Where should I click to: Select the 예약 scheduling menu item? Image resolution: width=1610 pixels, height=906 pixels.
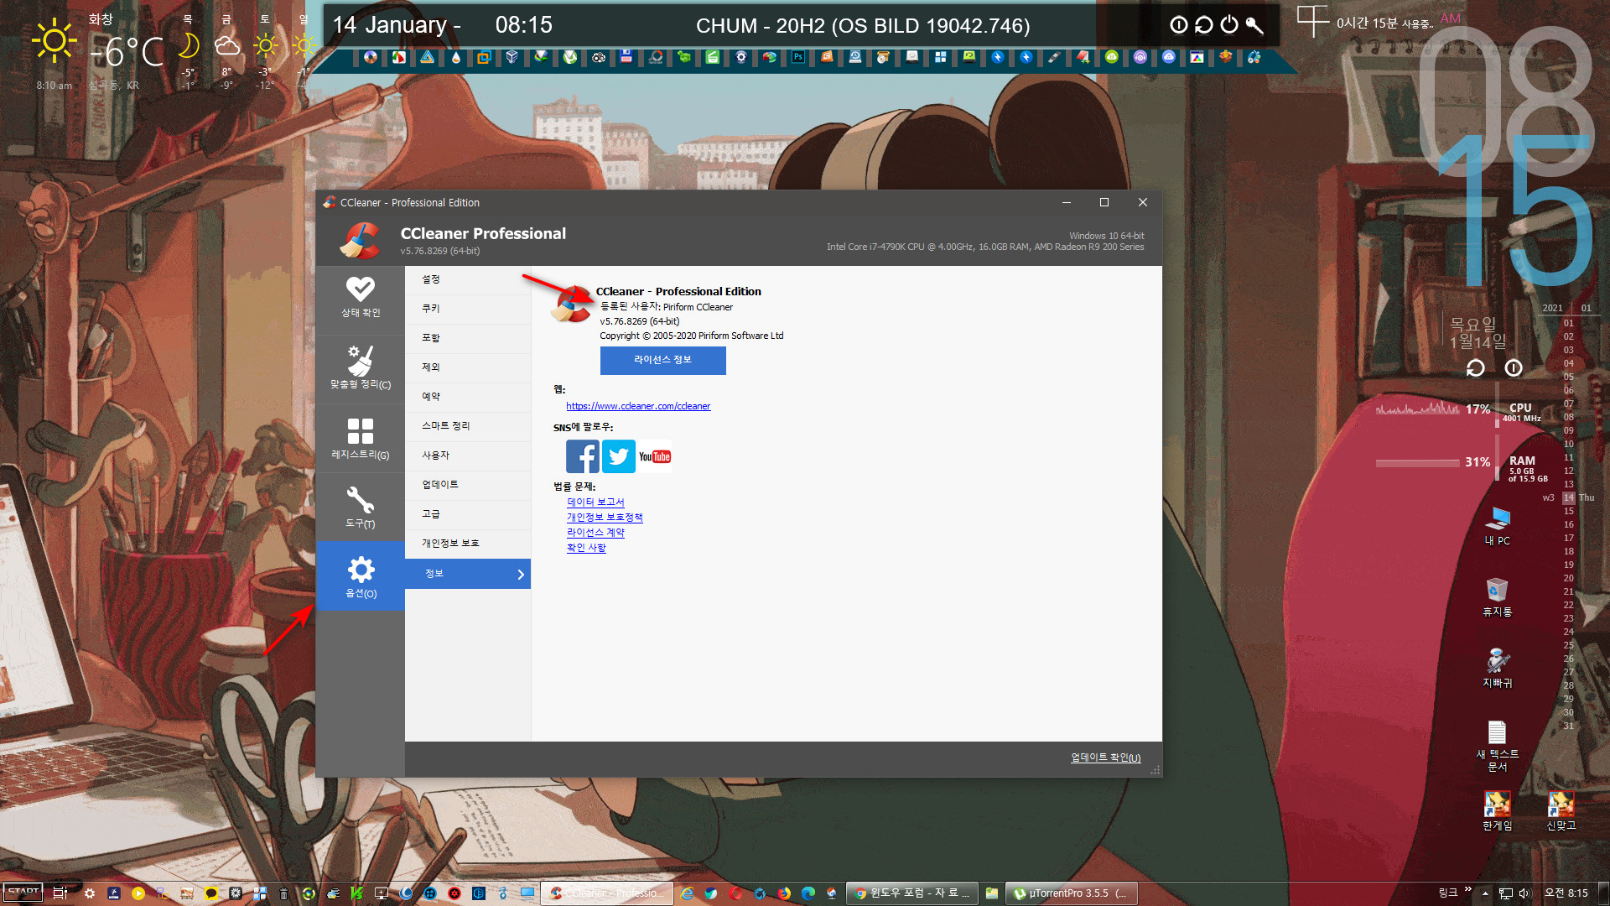[468, 397]
